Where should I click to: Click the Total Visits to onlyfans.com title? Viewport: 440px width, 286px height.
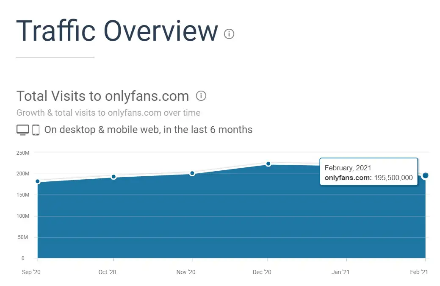point(103,96)
